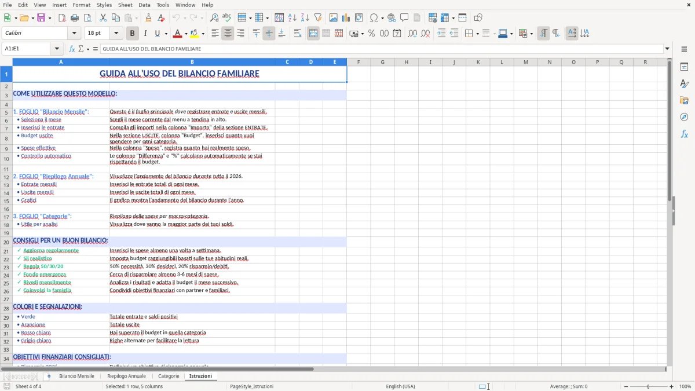The width and height of the screenshot is (695, 391).
Task: Click the Export as PDF icon
Action: tap(62, 18)
